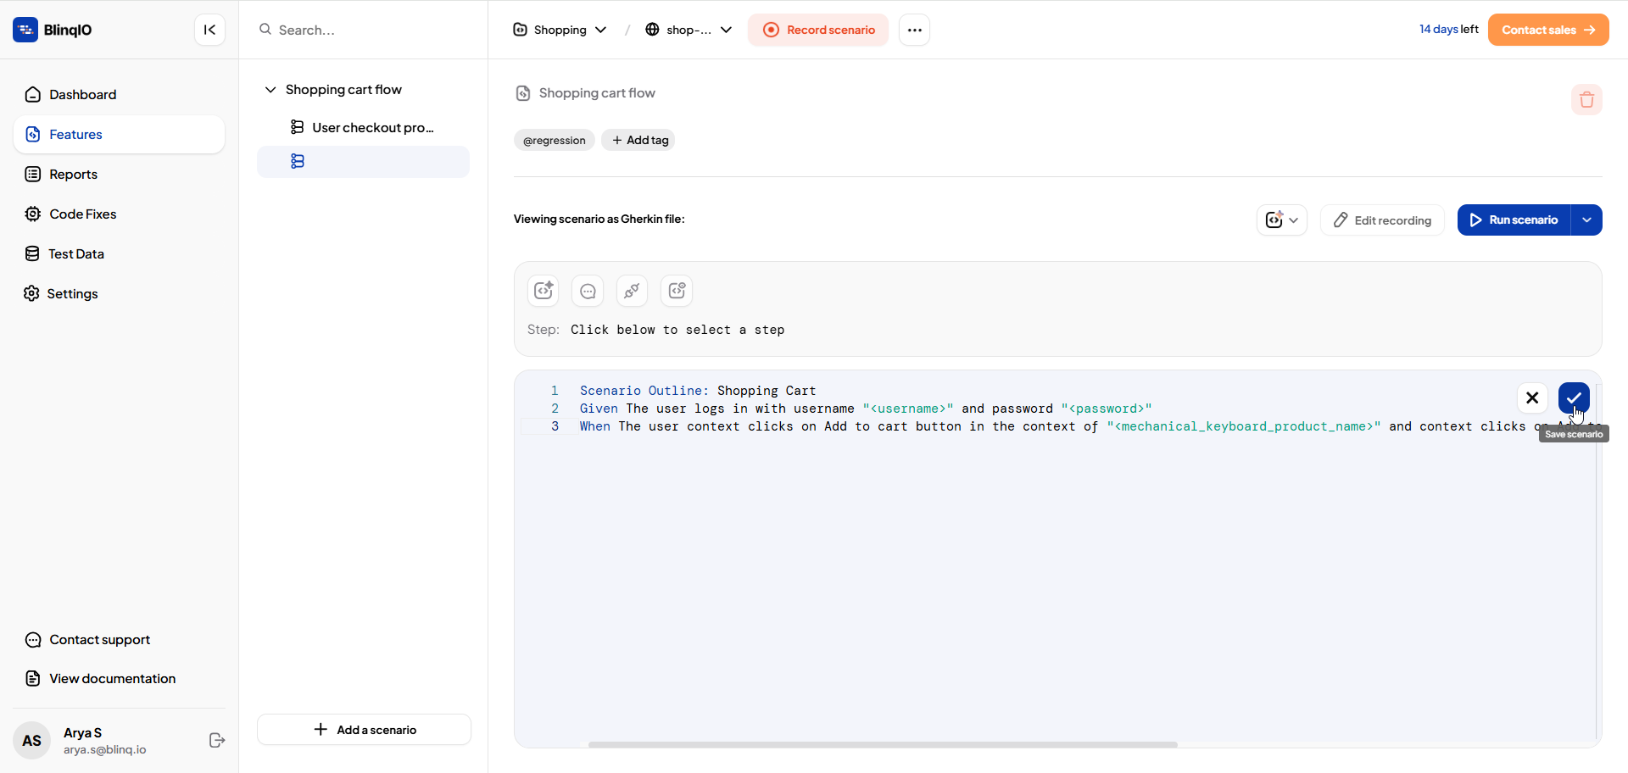Click Add a scenario button

click(364, 730)
